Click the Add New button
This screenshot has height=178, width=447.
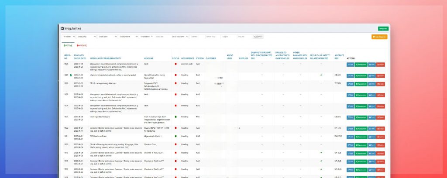(x=383, y=28)
